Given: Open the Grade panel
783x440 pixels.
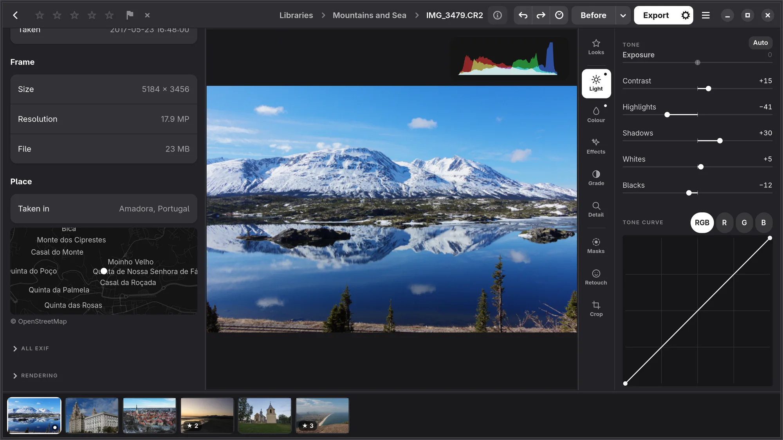Looking at the screenshot, I should tap(596, 178).
